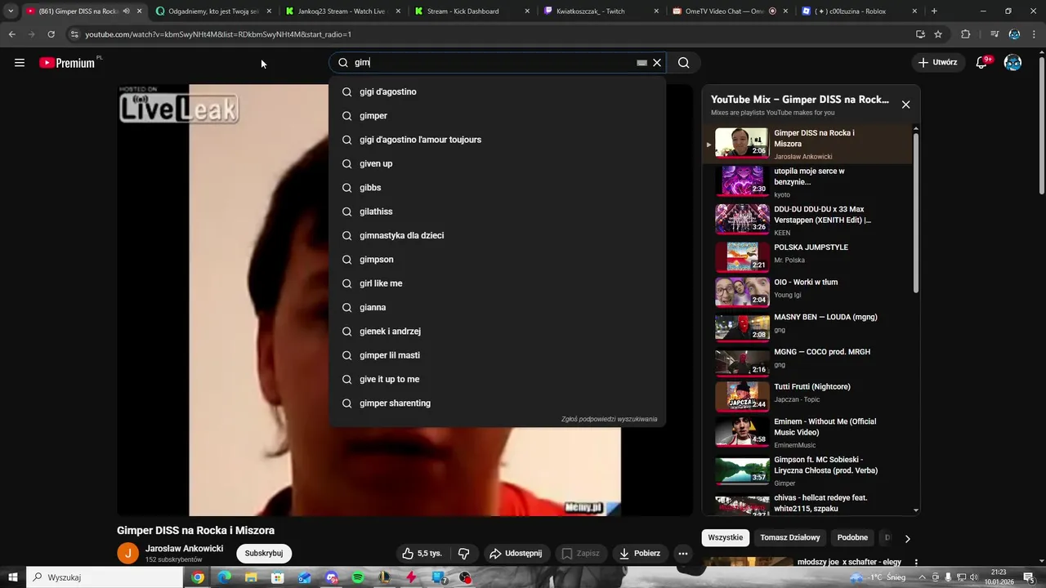The image size is (1046, 588).
Task: Open more actions ellipsis under video
Action: coord(683,553)
